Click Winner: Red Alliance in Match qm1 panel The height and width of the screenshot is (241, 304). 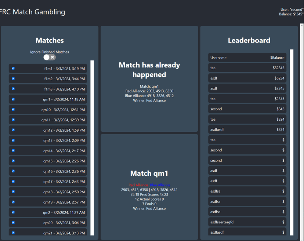point(149,208)
